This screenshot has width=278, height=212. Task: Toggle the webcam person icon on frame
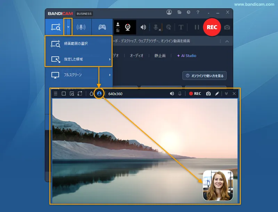[x=99, y=93]
